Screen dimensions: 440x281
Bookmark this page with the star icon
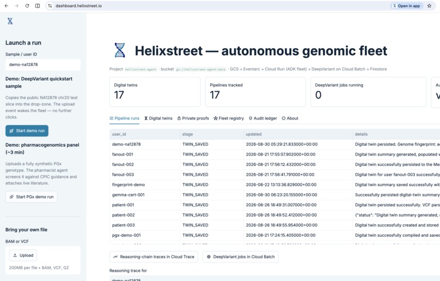coord(429,5)
